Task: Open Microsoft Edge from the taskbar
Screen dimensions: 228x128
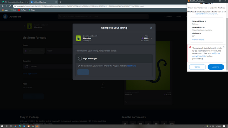Action: point(20,126)
